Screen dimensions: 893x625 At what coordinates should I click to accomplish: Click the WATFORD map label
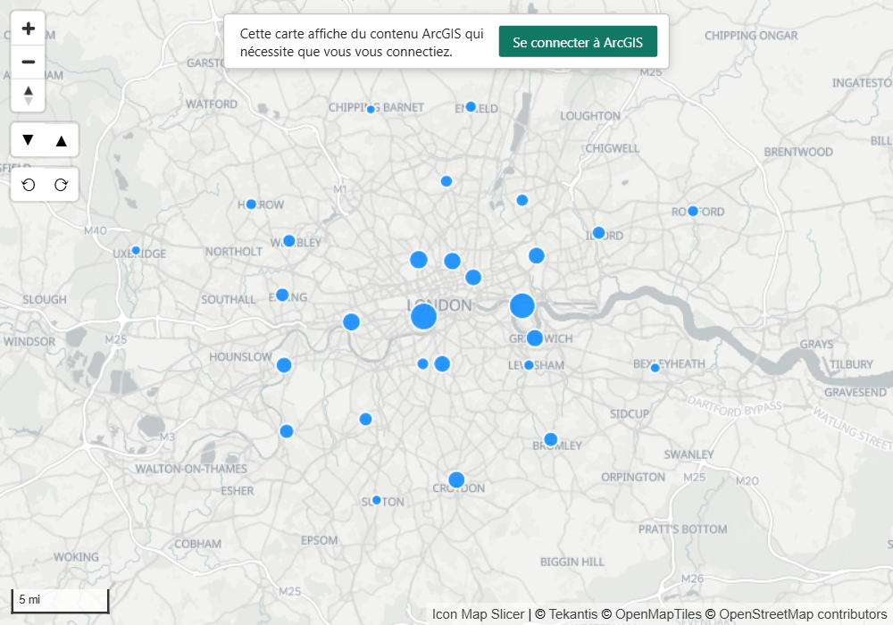tap(212, 104)
